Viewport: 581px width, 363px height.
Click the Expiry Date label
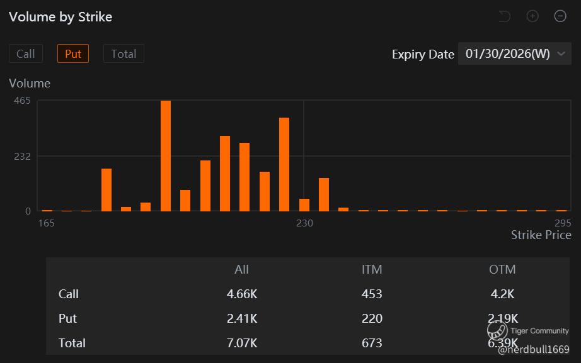[x=423, y=54]
